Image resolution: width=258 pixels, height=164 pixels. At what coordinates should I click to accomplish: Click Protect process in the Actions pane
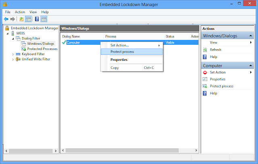tap(221, 86)
